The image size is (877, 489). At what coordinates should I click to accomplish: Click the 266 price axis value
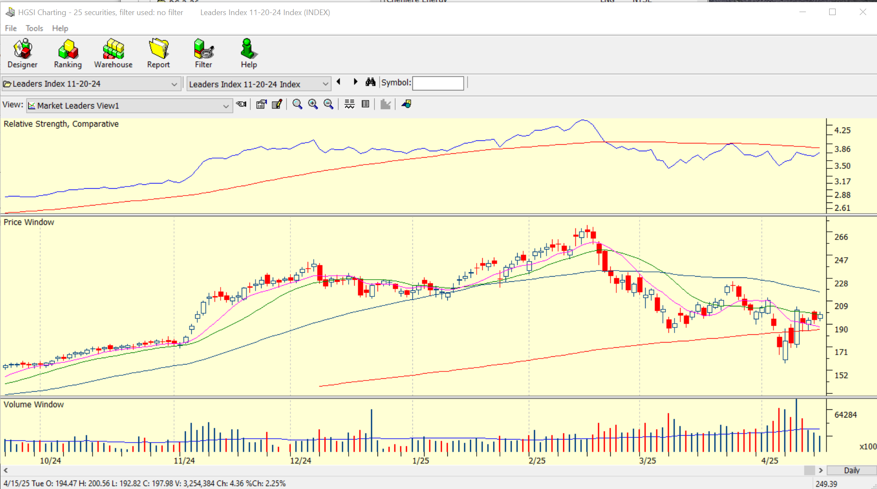[841, 237]
